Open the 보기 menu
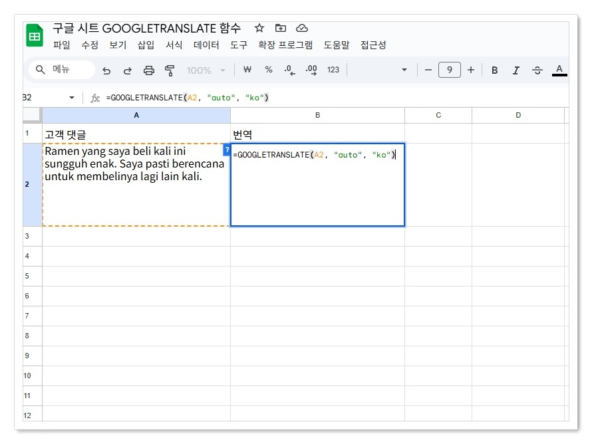 (x=118, y=45)
